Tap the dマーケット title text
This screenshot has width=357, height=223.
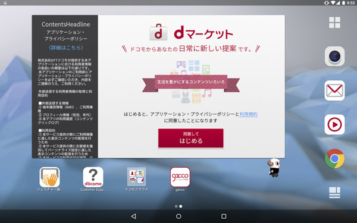(203, 33)
